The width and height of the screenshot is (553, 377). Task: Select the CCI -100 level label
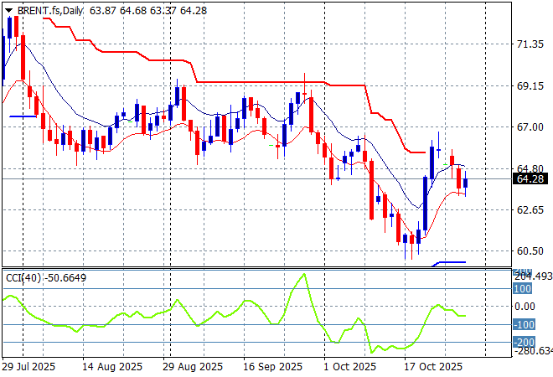point(524,324)
